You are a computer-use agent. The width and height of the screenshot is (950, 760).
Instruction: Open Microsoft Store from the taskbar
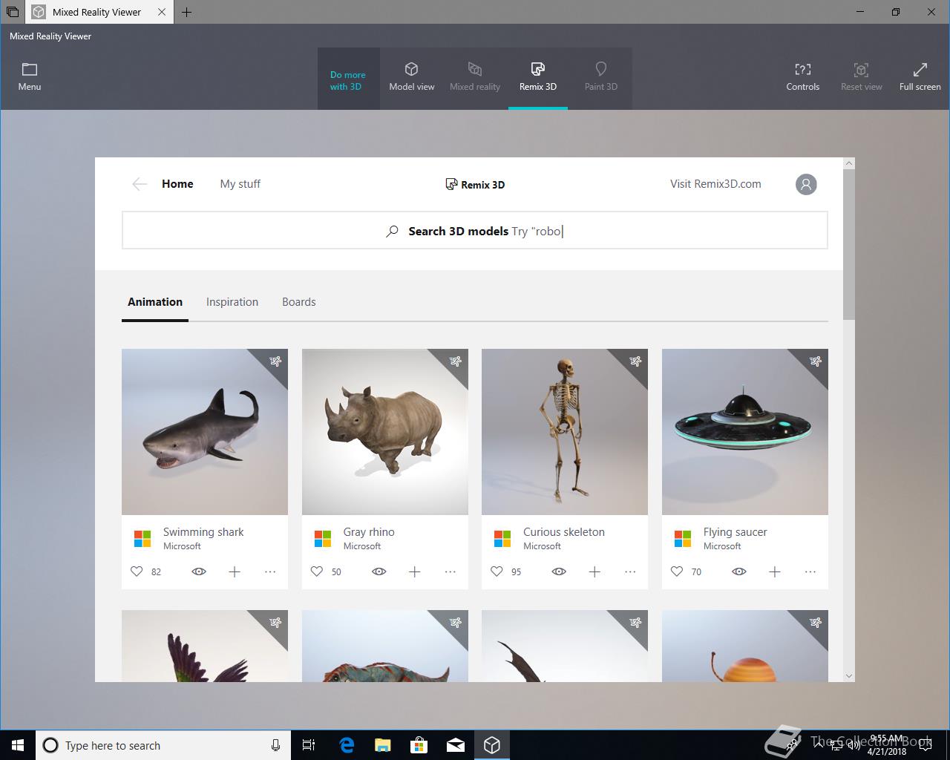419,745
